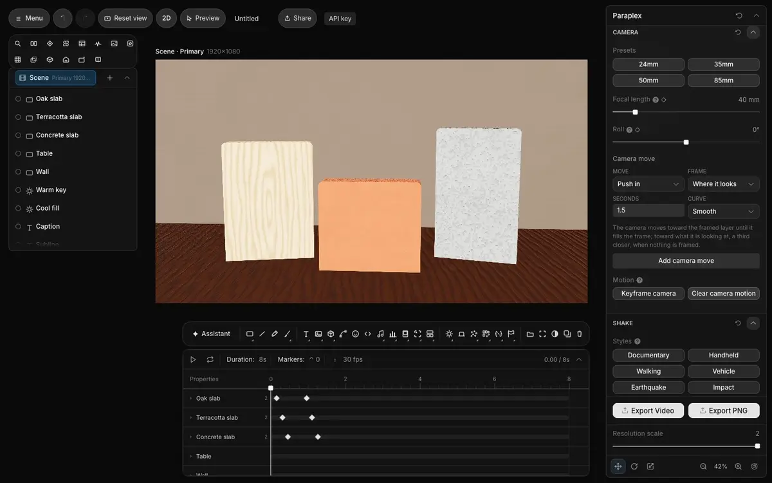Toggle visibility circle of Wall layer
This screenshot has width=772, height=483.
(x=18, y=171)
